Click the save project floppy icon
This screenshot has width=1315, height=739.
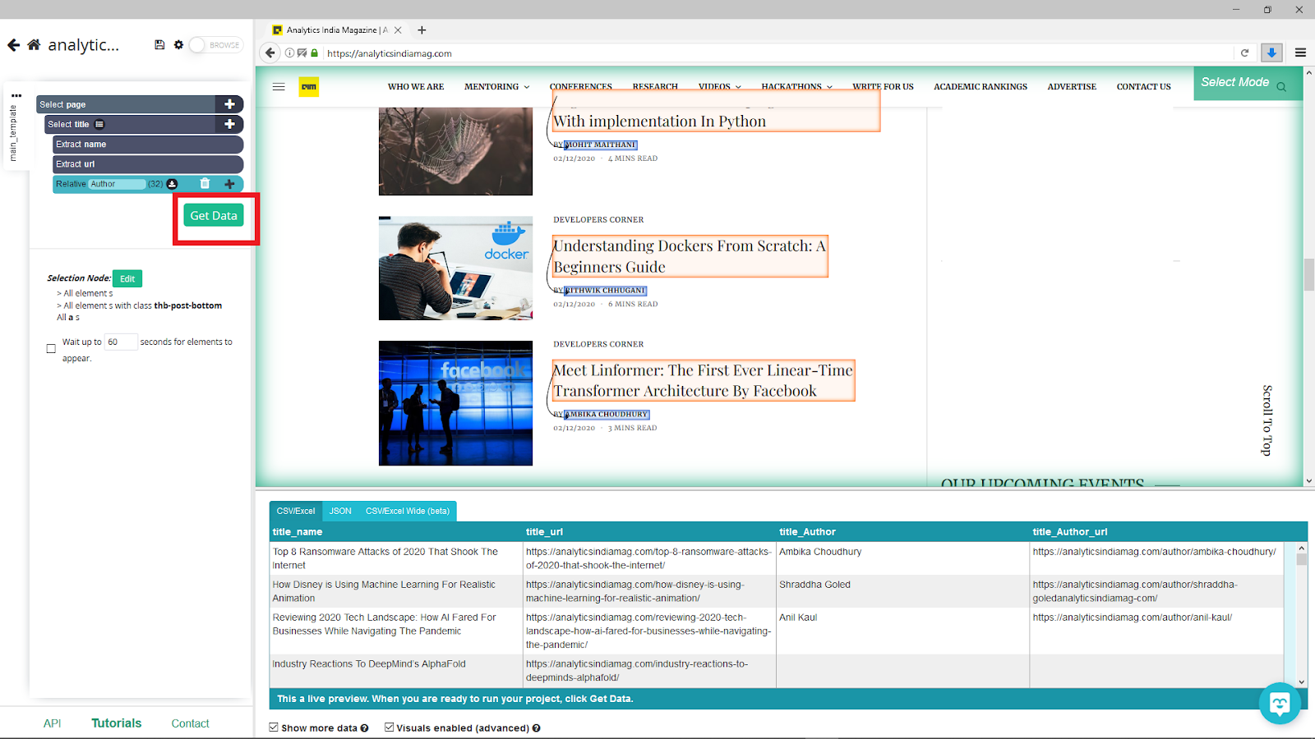[159, 45]
